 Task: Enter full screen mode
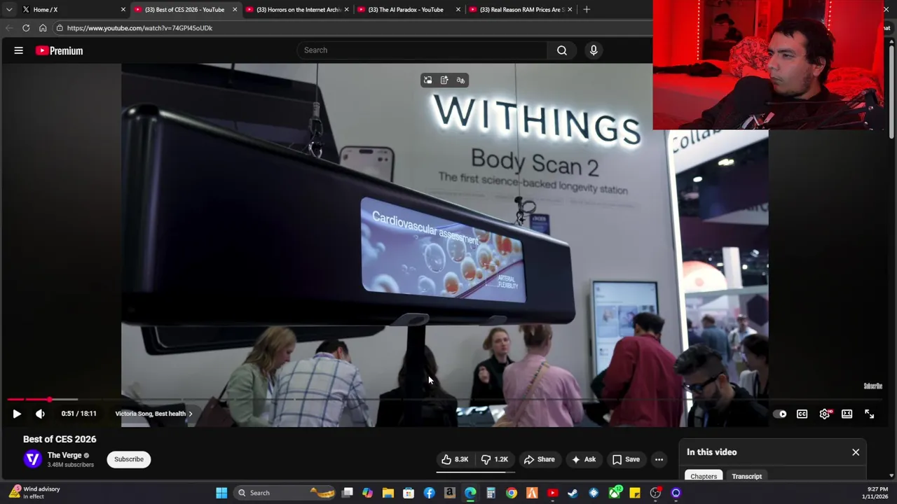(x=869, y=414)
